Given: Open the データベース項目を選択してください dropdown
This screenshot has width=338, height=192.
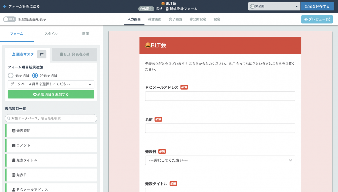Looking at the screenshot, I should (x=51, y=84).
